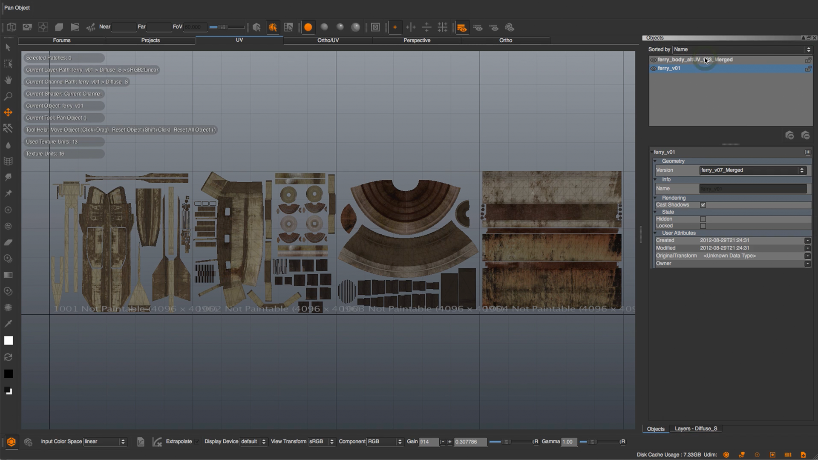Collapse the User Attributes section

[655, 233]
